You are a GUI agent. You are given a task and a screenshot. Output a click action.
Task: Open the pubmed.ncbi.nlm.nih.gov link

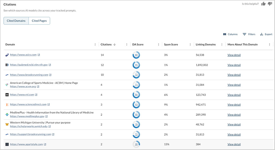pos(29,65)
